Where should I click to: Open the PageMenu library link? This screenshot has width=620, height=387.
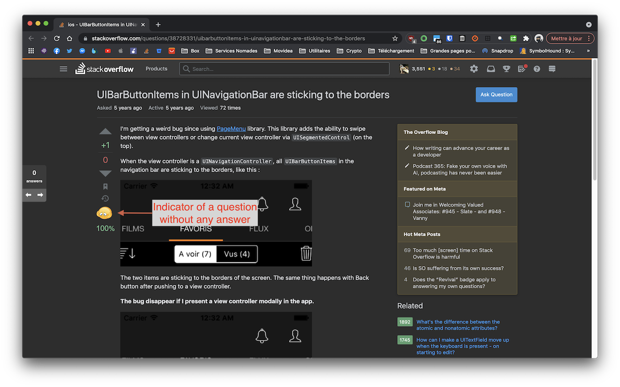click(231, 129)
